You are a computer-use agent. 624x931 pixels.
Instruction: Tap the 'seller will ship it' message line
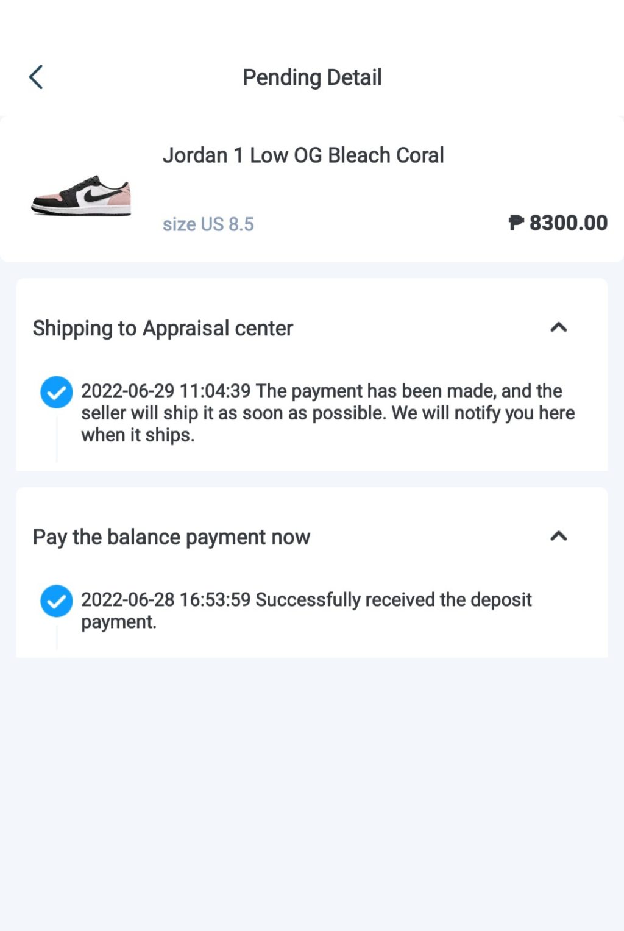click(328, 413)
